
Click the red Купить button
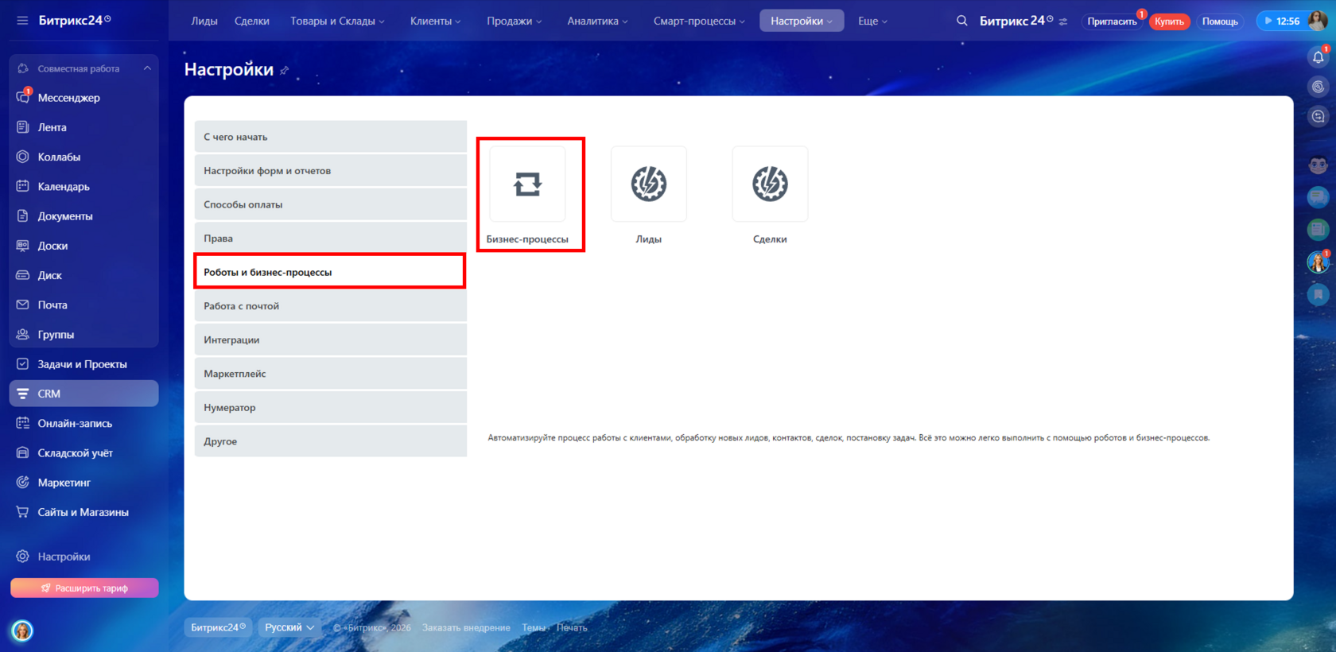pyautogui.click(x=1169, y=21)
